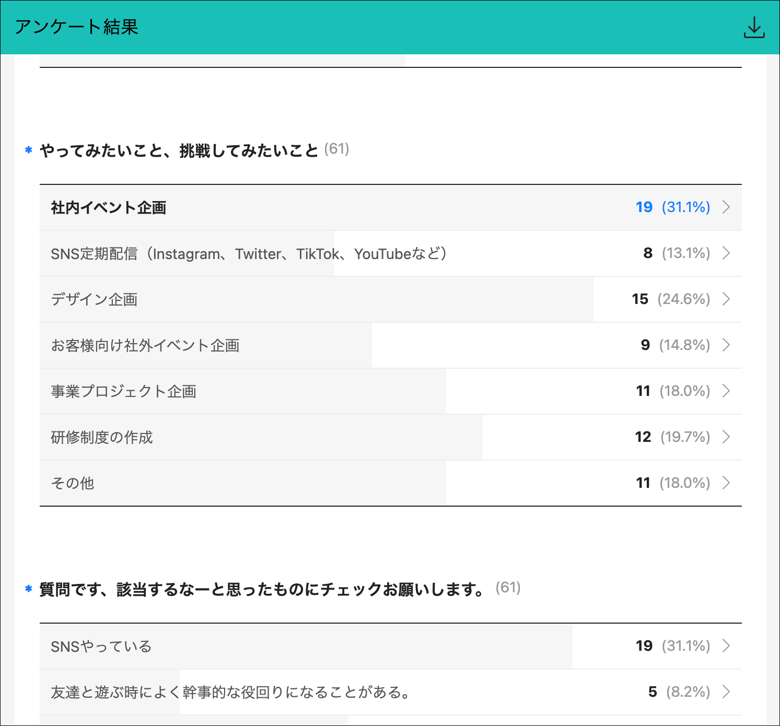Click the 質問です question heading

[261, 590]
